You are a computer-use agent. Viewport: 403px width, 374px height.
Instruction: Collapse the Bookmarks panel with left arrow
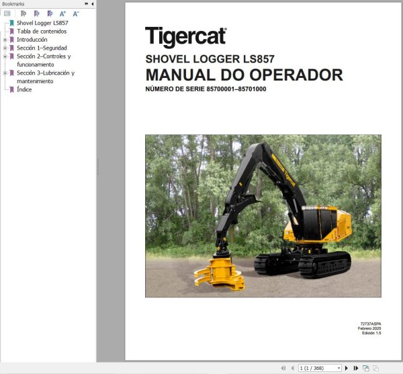pos(92,3)
